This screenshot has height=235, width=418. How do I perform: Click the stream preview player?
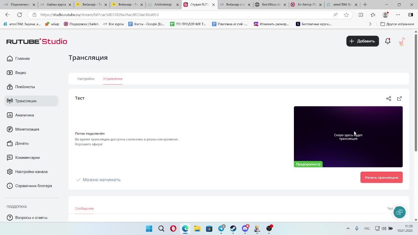348,137
